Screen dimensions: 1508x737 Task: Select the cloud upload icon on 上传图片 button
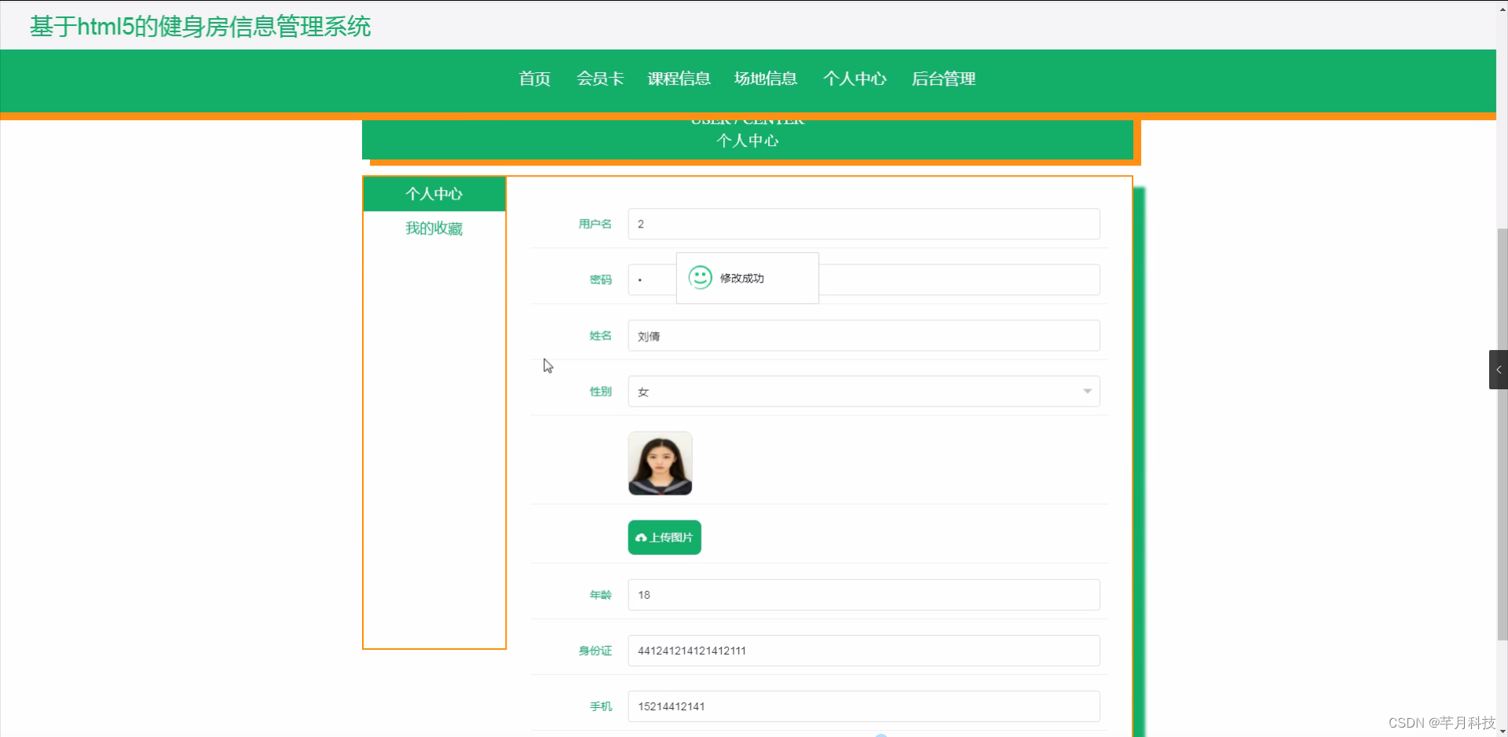coord(642,537)
